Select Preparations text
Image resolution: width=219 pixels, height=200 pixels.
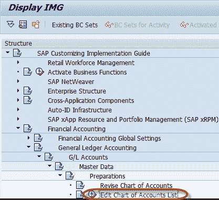[x=108, y=176]
